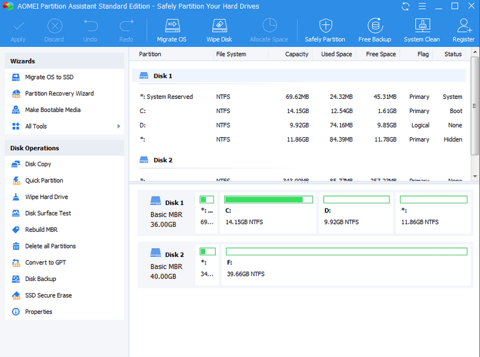Sort by Partition column header

tap(150, 54)
